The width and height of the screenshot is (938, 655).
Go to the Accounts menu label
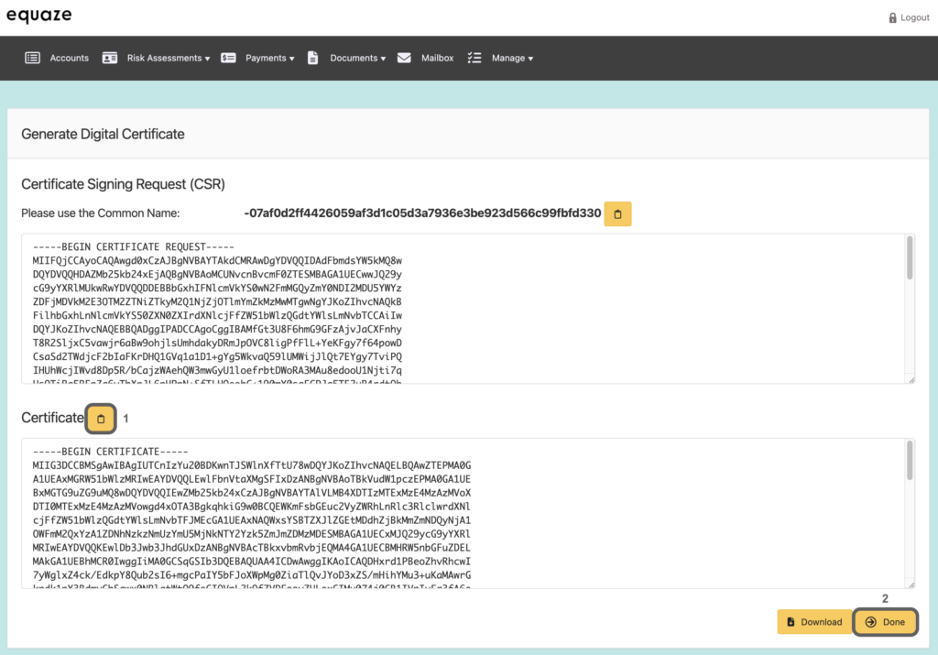(70, 58)
